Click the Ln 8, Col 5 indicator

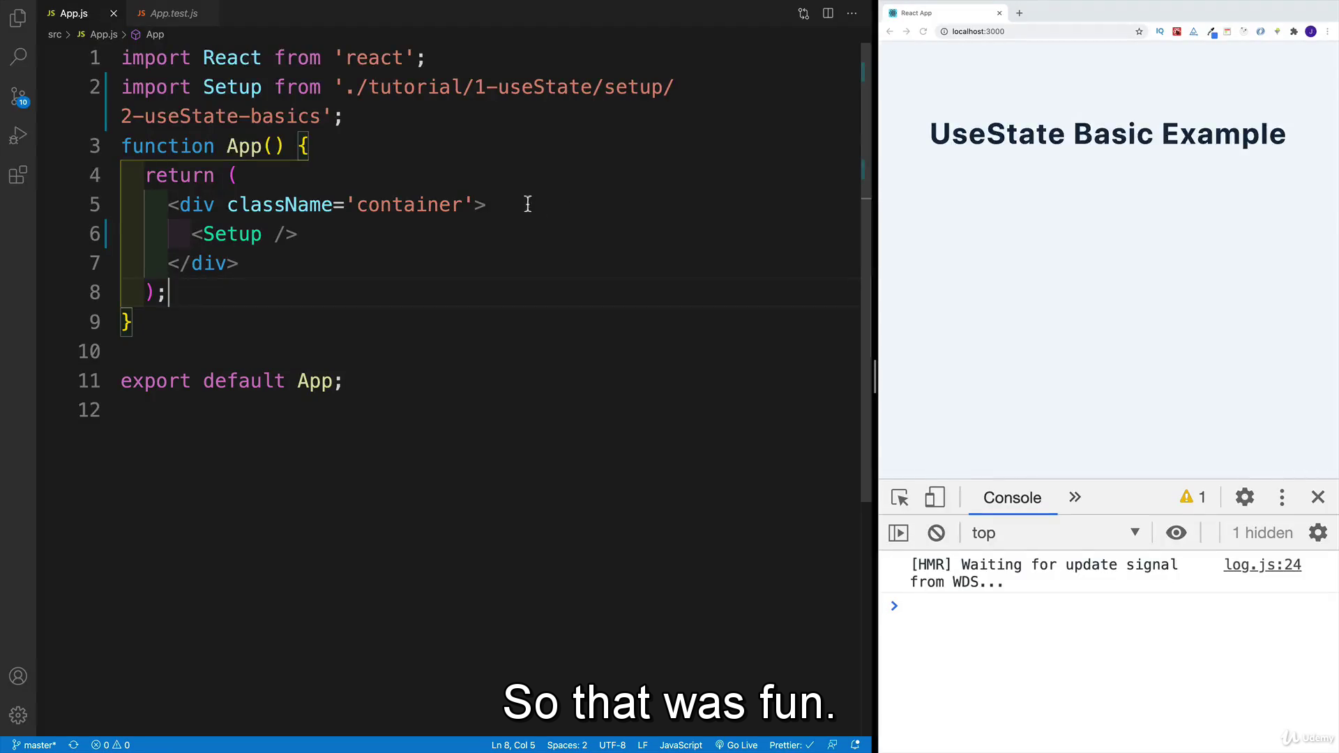click(x=513, y=745)
